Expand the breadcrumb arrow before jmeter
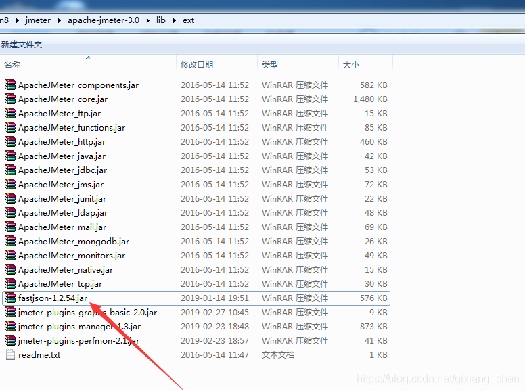This screenshot has height=391, width=525. pyautogui.click(x=17, y=20)
